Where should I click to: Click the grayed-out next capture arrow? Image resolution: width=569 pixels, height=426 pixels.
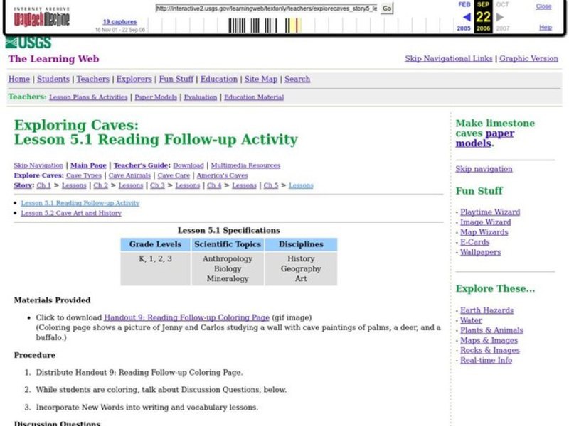point(501,16)
